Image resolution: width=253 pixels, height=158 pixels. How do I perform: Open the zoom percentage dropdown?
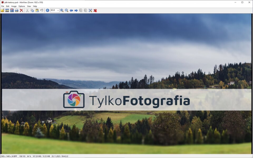point(58,10)
